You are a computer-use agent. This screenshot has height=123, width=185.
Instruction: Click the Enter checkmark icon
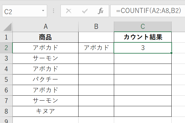click(x=85, y=11)
